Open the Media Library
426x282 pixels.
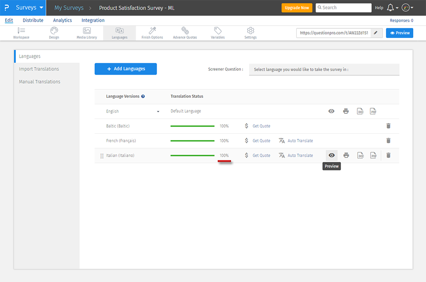[x=87, y=33]
